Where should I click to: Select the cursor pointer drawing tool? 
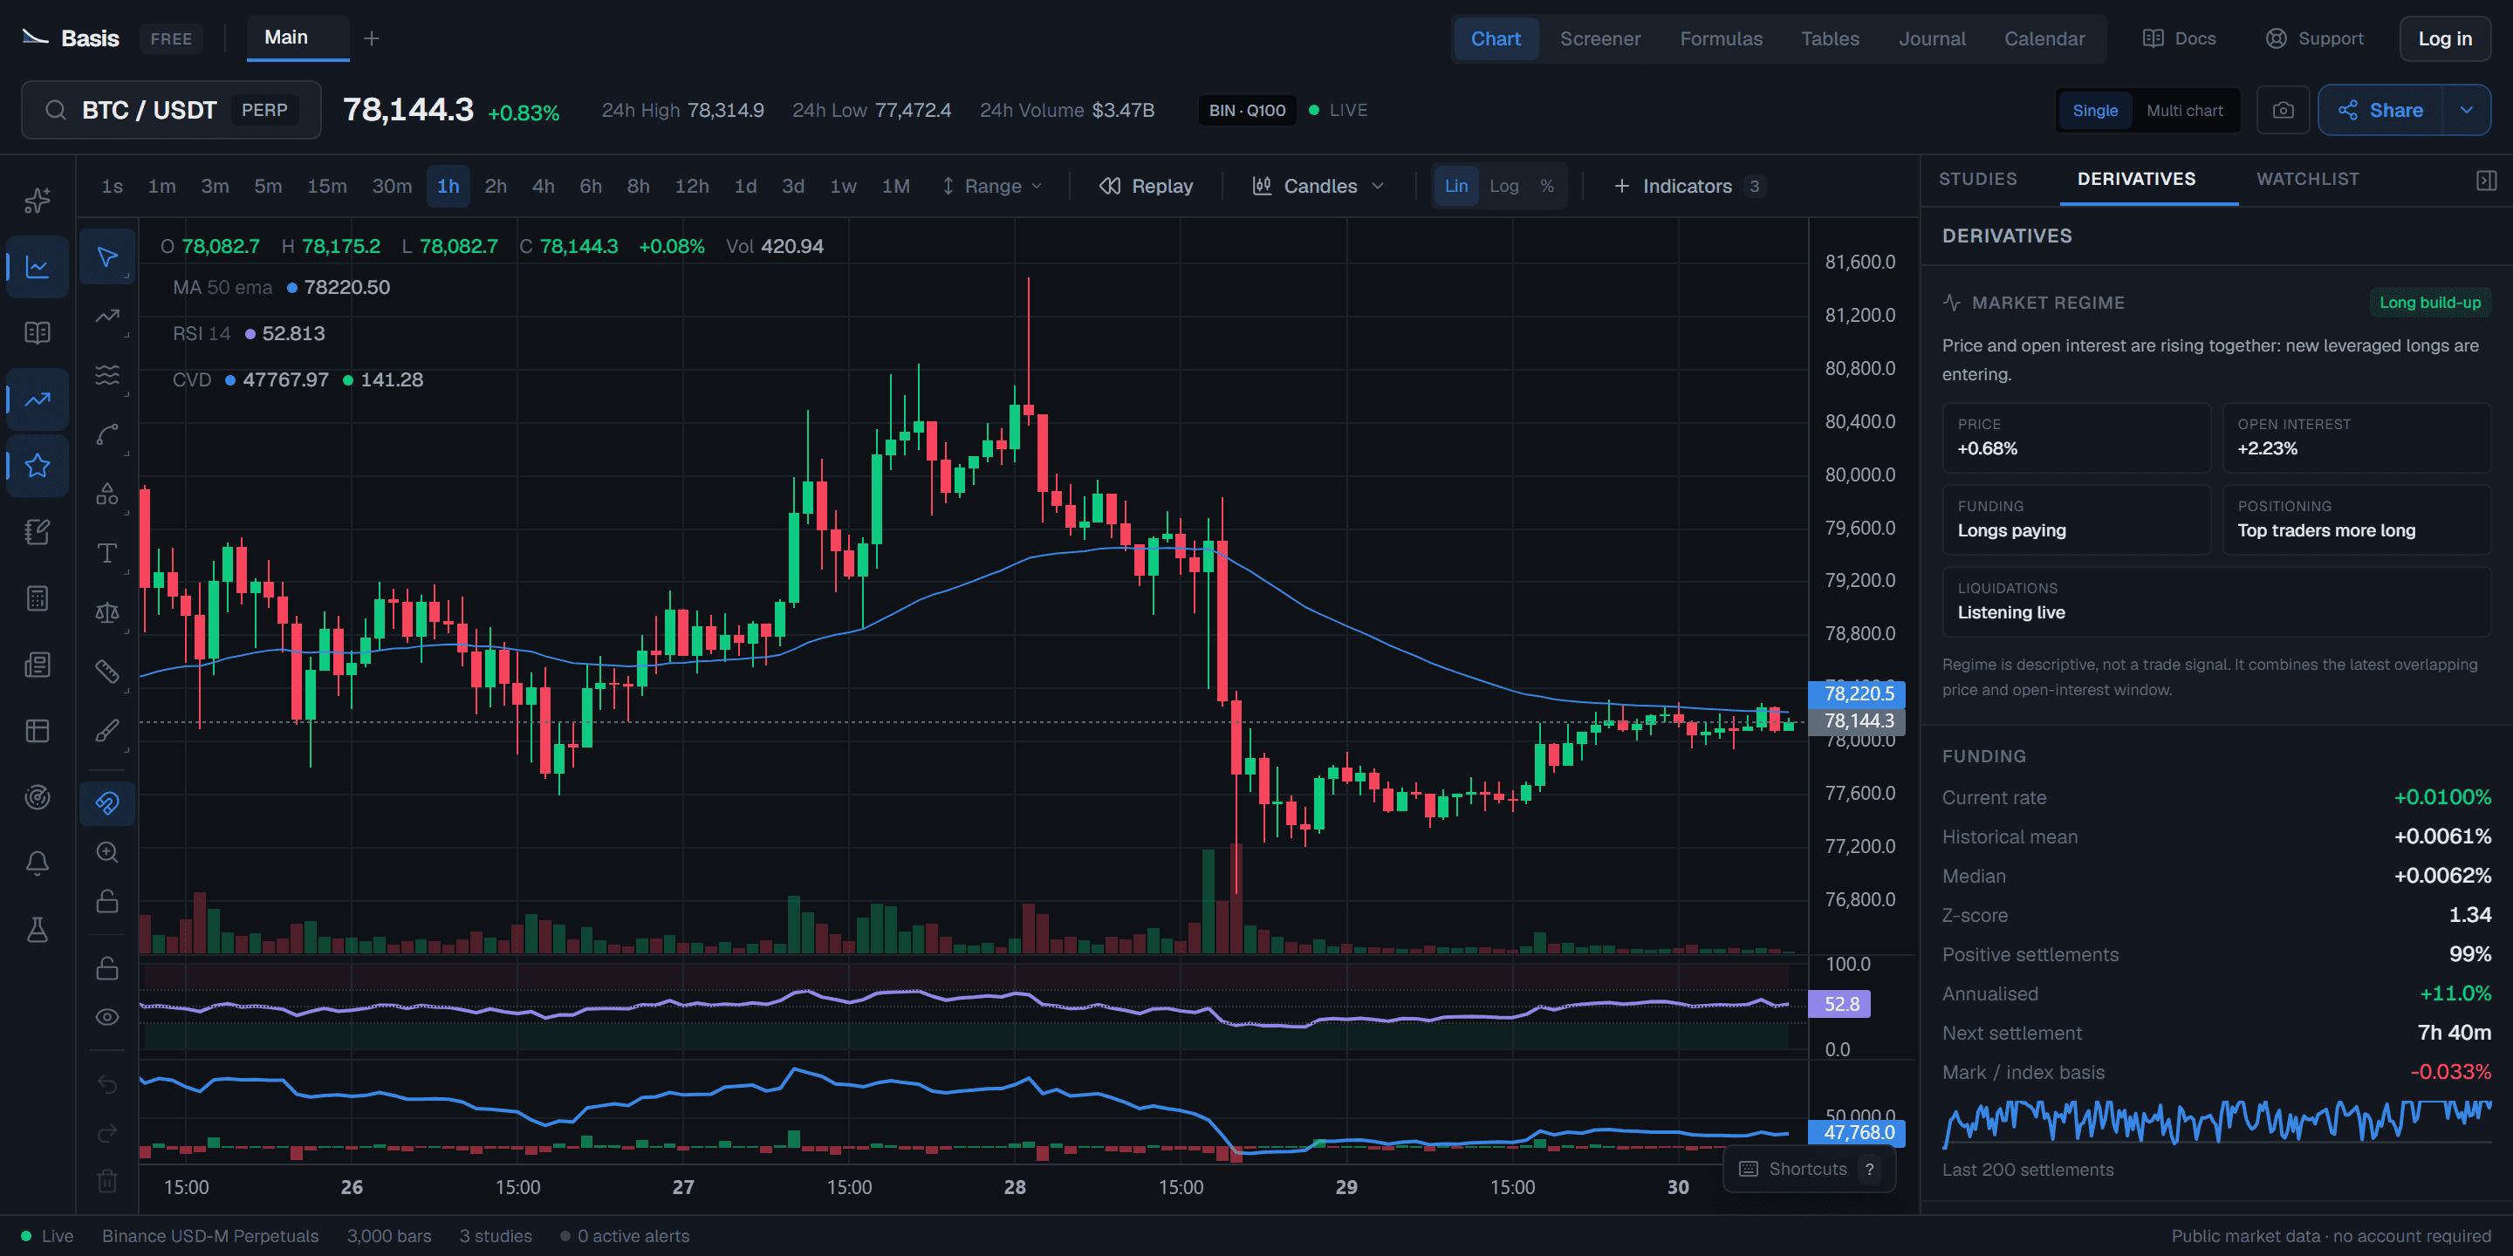107,256
